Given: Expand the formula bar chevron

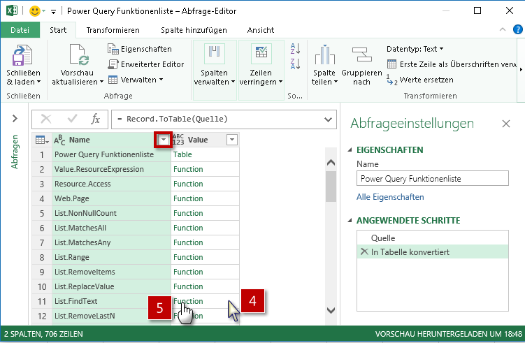Looking at the screenshot, I should [x=328, y=119].
